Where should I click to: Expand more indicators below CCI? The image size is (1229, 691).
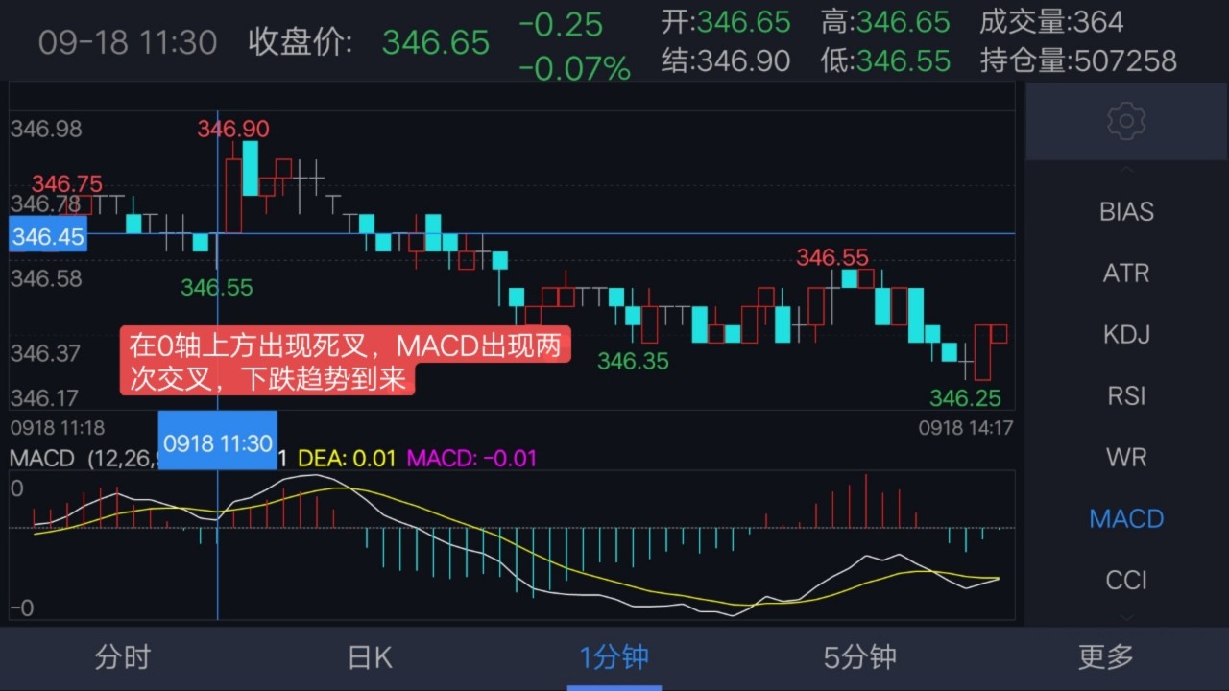pos(1125,619)
